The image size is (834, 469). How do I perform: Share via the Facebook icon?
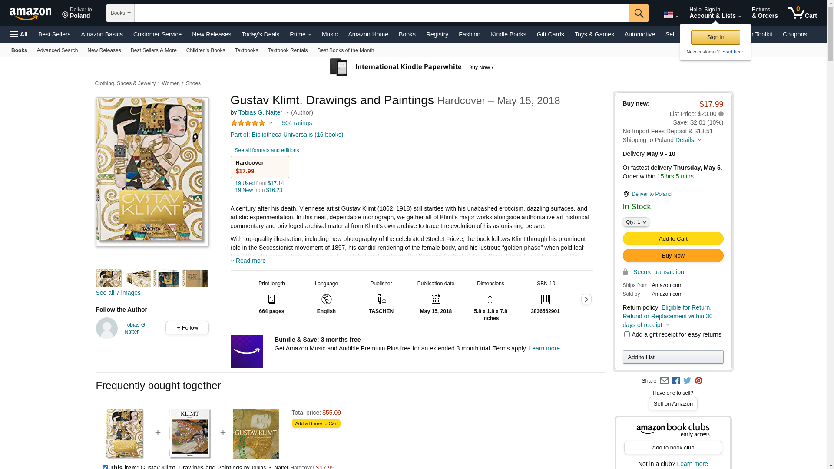point(676,381)
